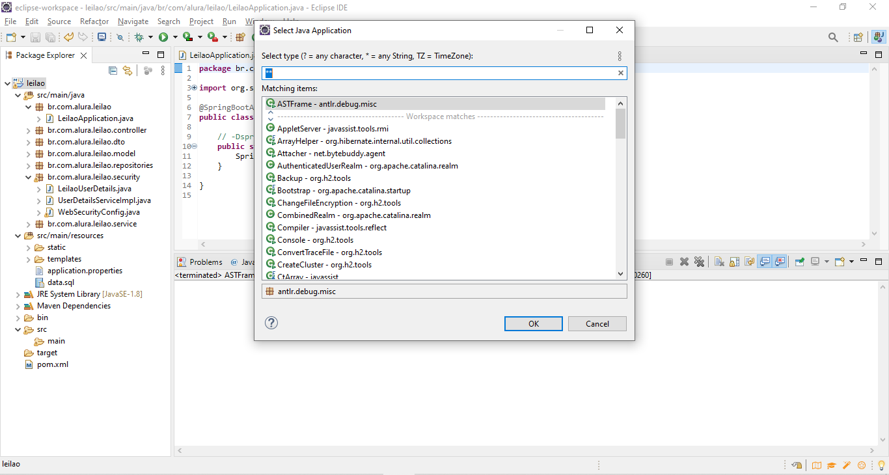Click the Open Terminal monitor icon

coord(102,37)
